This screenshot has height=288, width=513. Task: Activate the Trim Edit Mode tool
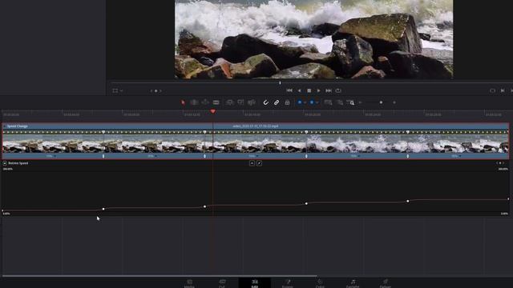(x=194, y=102)
